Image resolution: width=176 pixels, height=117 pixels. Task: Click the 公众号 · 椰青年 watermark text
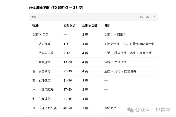(x=153, y=110)
